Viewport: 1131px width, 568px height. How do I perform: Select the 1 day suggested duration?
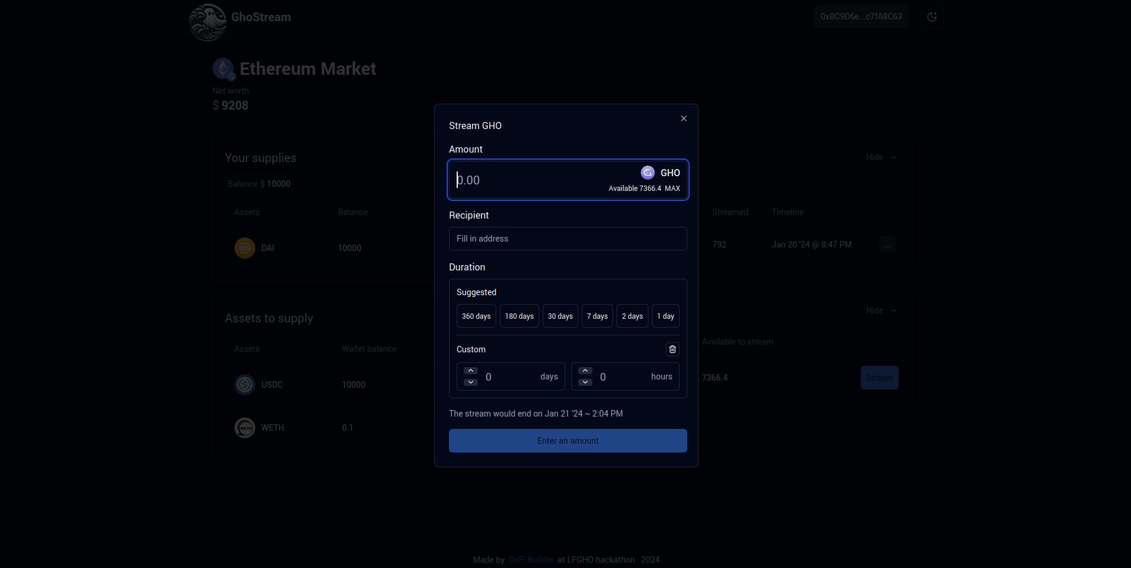666,316
